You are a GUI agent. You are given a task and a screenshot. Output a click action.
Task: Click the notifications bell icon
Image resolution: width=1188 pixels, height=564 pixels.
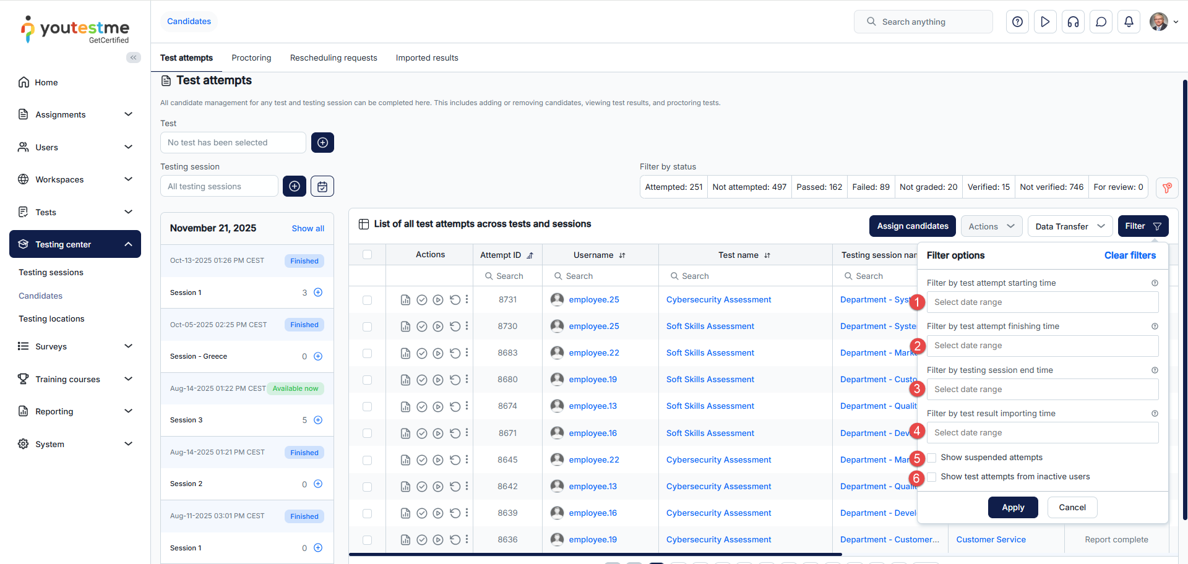pos(1129,22)
